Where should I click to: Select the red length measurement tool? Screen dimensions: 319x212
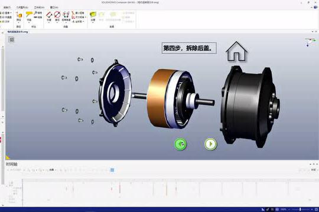tap(49, 16)
